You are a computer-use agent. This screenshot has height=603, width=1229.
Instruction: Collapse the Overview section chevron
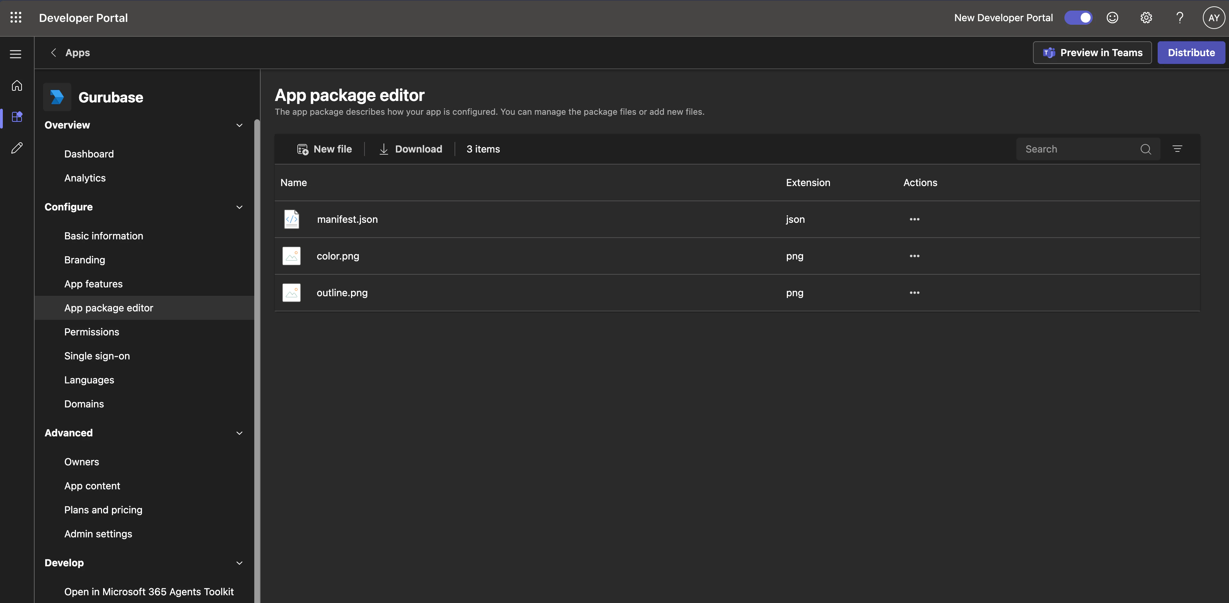[239, 125]
